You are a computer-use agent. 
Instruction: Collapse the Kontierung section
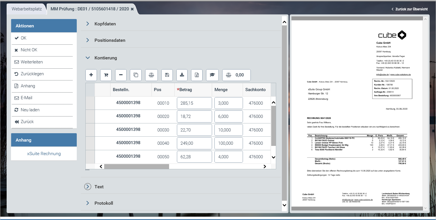[x=106, y=58]
